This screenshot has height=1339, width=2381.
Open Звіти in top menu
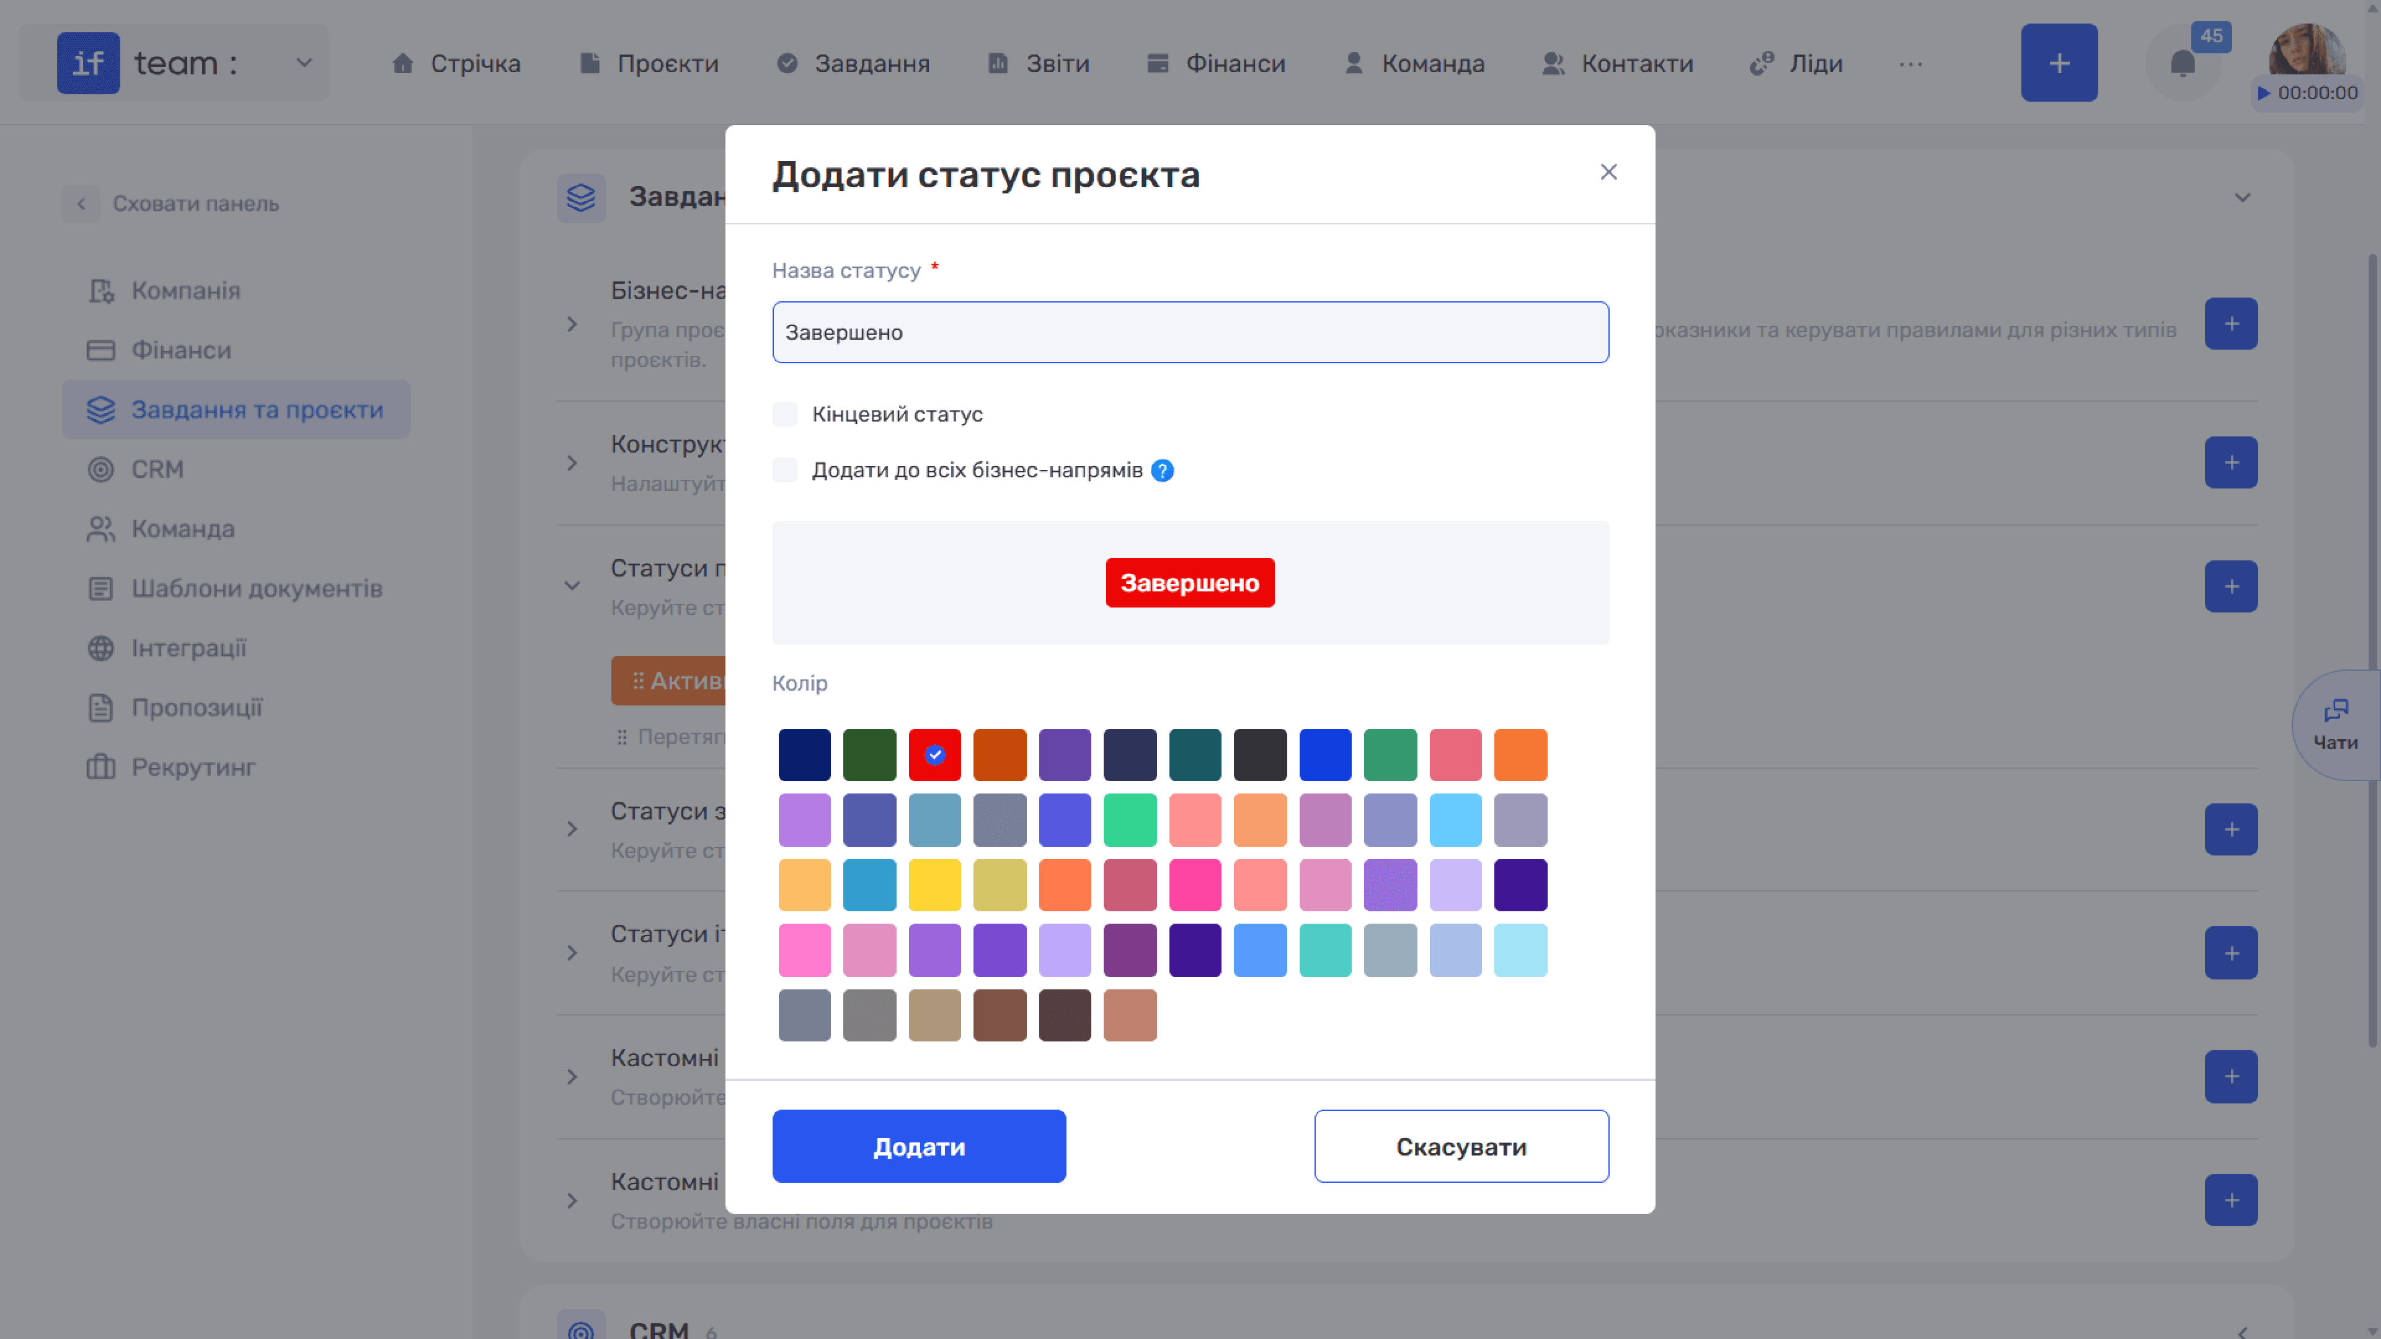click(1038, 64)
